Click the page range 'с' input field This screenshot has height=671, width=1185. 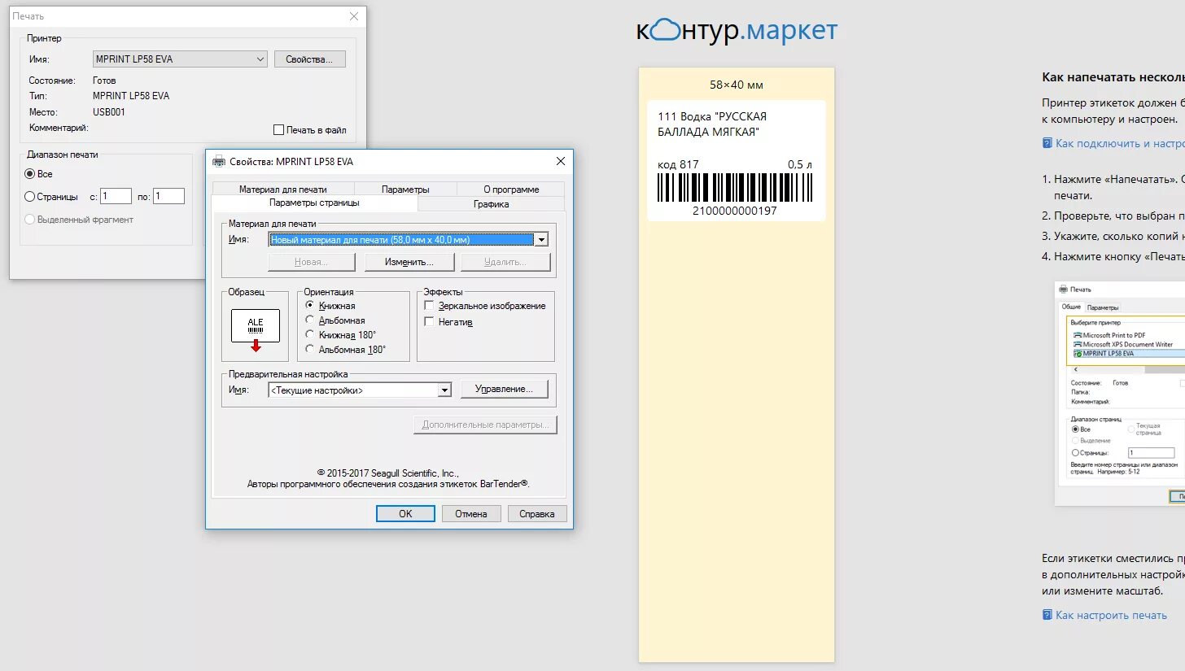[x=116, y=196]
